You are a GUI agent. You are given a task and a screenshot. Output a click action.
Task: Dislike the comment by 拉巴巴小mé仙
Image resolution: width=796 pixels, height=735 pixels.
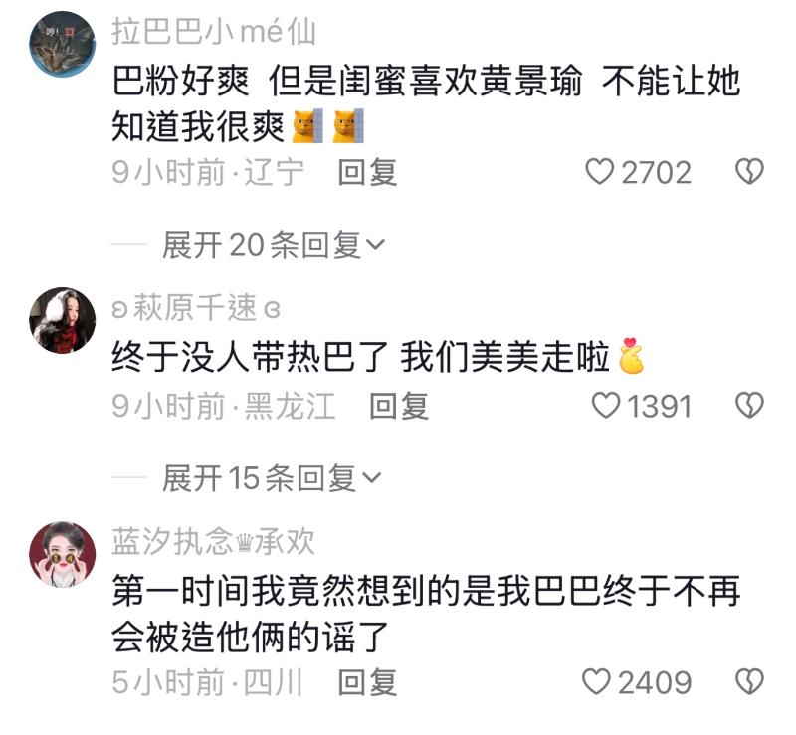click(750, 172)
